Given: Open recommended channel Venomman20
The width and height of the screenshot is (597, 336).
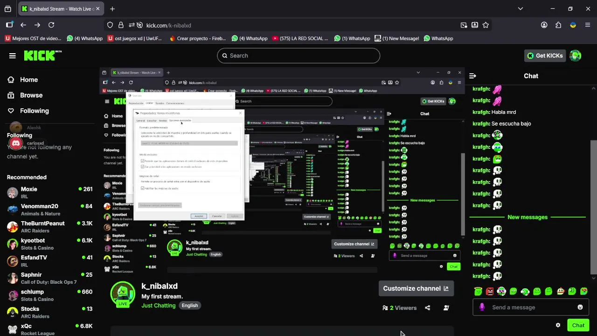Looking at the screenshot, I should [49, 210].
